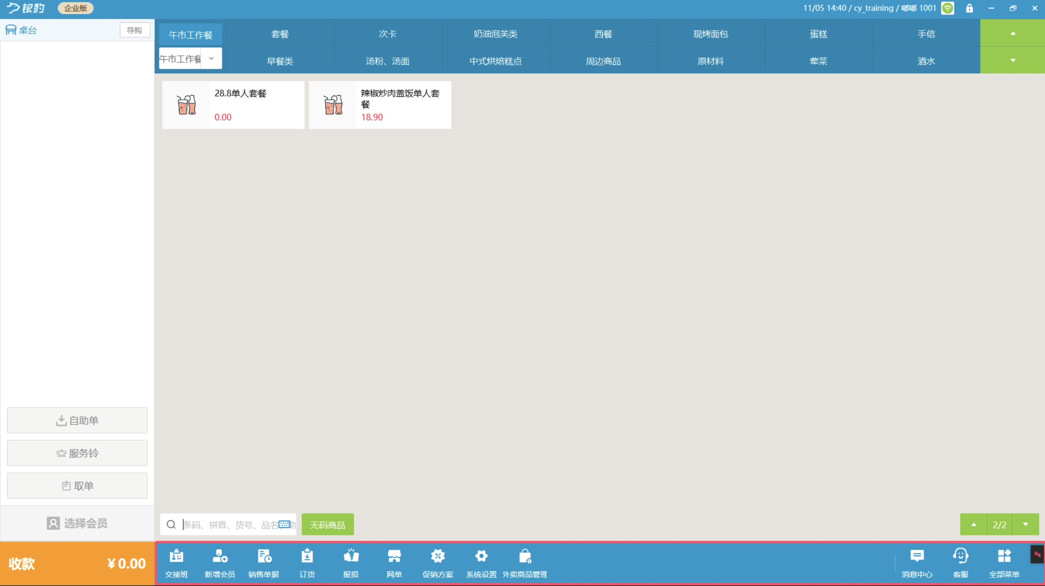Click the lock screen padlock icon
Image resolution: width=1045 pixels, height=586 pixels.
click(x=969, y=8)
